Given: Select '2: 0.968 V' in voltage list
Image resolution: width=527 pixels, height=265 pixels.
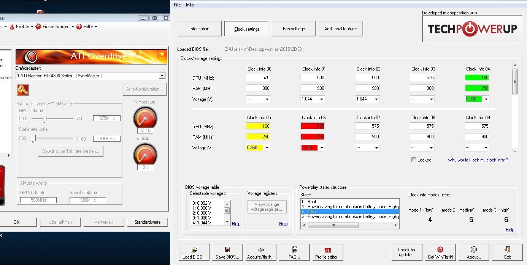Looking at the screenshot, I should [x=208, y=213].
